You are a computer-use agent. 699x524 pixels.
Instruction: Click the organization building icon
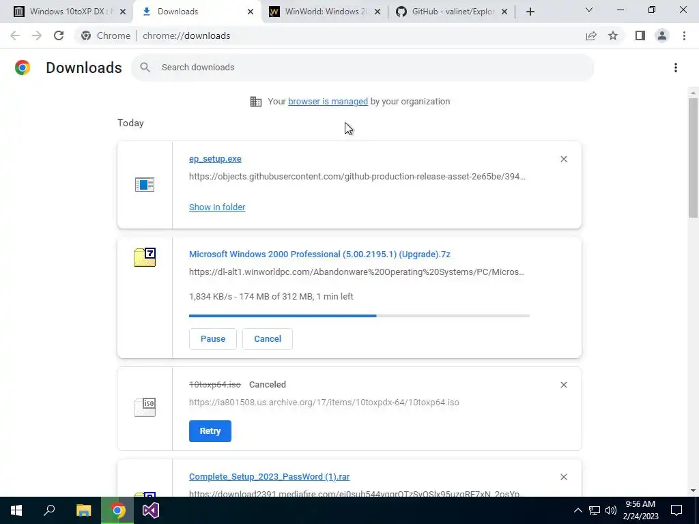tap(256, 102)
